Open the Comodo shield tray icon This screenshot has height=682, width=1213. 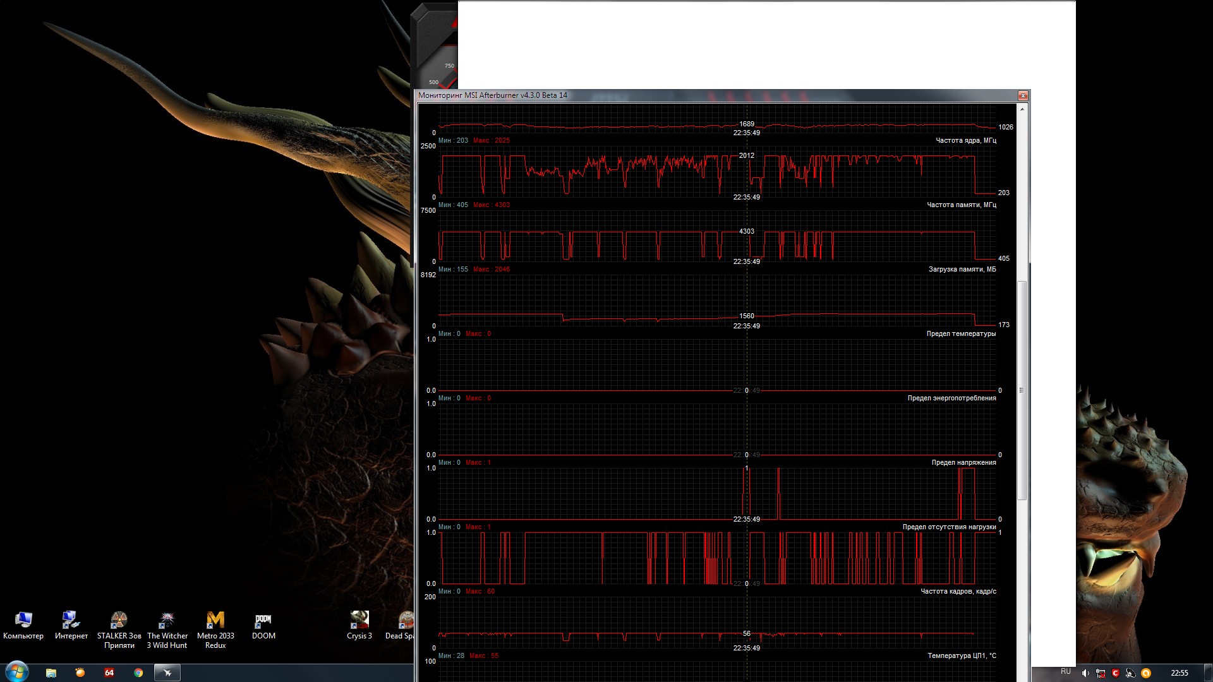pyautogui.click(x=1116, y=673)
